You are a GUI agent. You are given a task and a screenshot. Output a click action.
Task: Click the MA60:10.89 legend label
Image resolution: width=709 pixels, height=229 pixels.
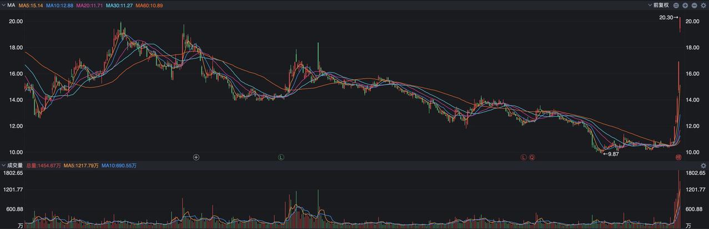click(149, 5)
